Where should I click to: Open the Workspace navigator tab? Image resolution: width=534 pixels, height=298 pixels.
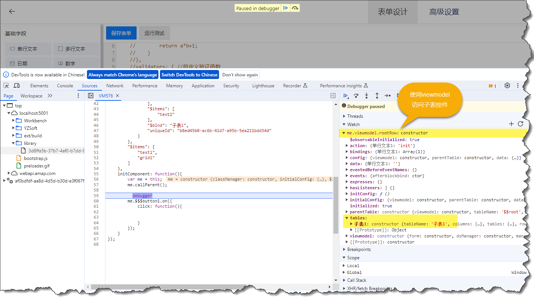click(x=31, y=96)
